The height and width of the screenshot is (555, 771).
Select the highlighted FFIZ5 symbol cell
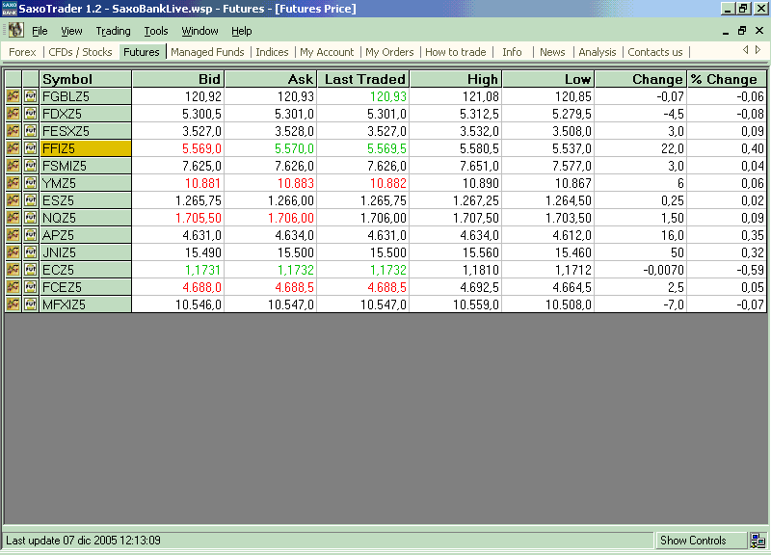coord(85,148)
